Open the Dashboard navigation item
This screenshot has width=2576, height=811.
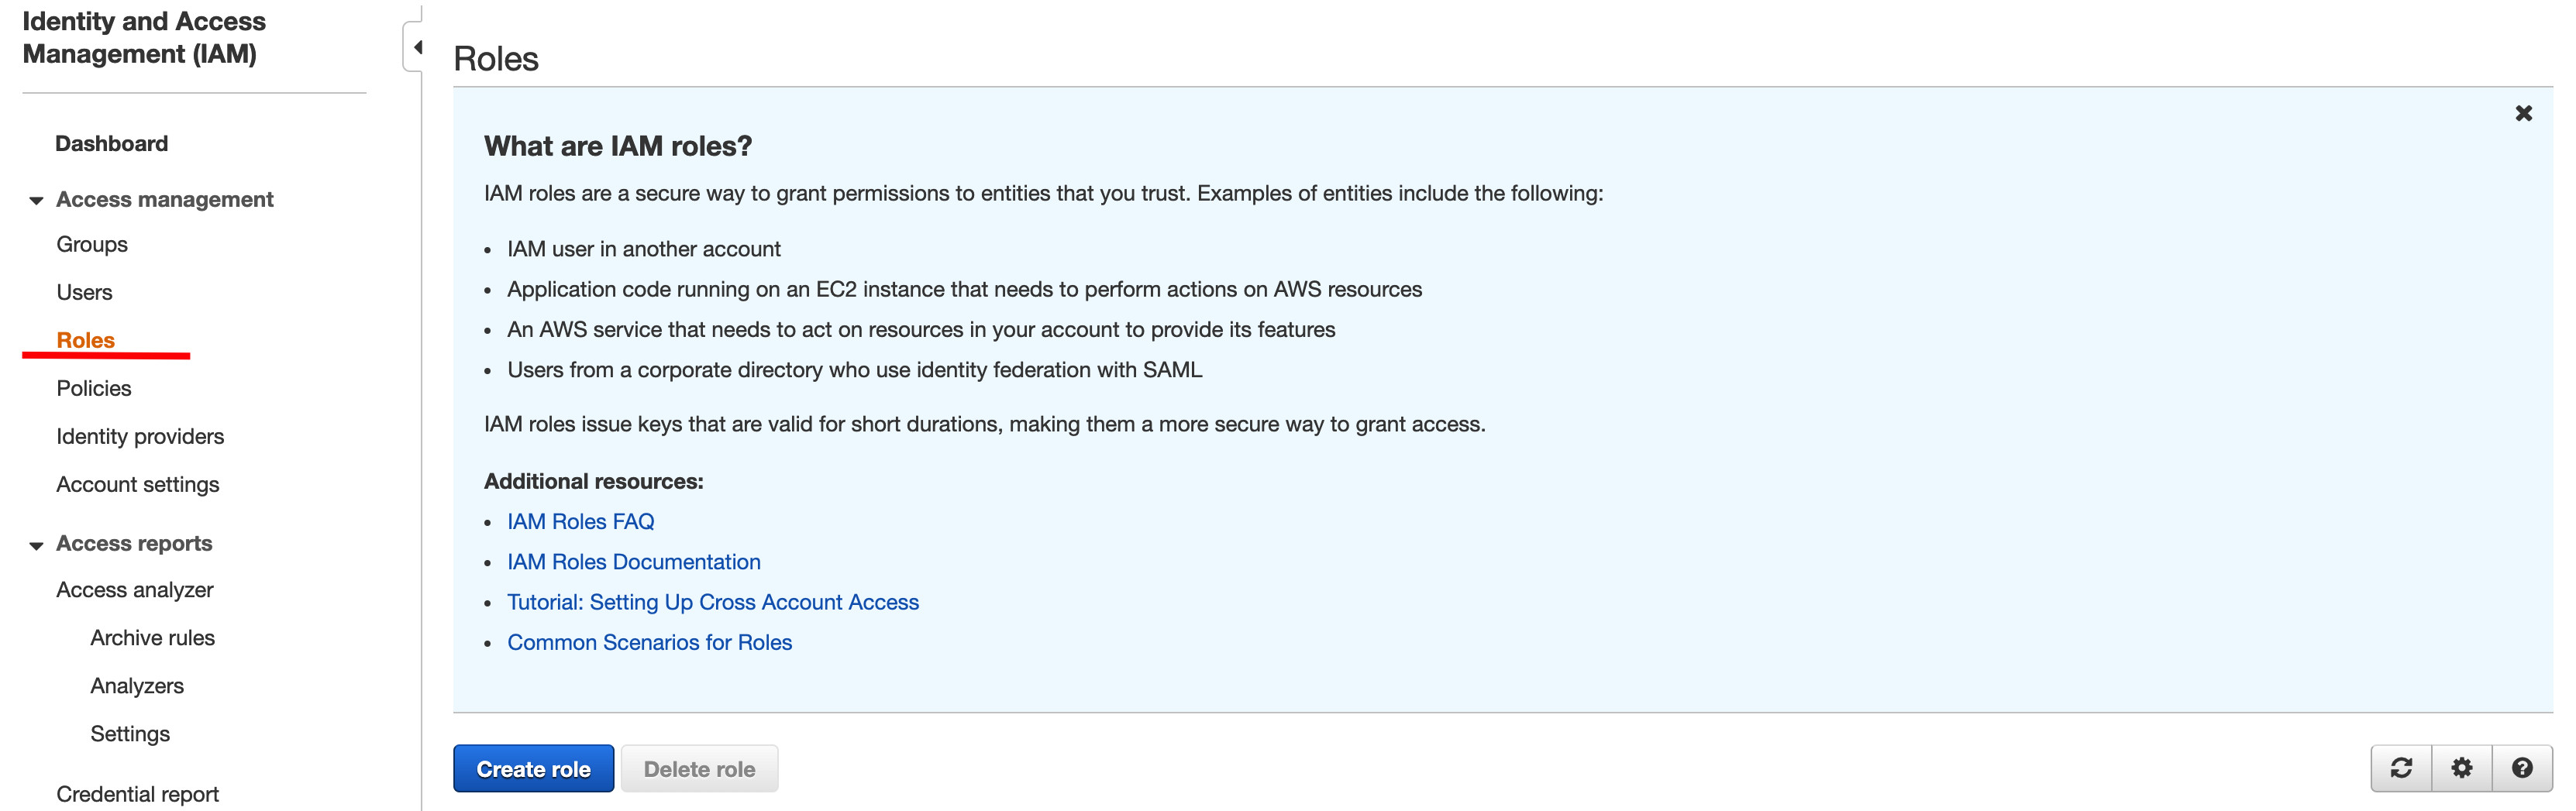point(112,144)
